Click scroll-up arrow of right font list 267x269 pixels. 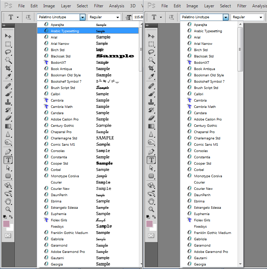point(240,25)
